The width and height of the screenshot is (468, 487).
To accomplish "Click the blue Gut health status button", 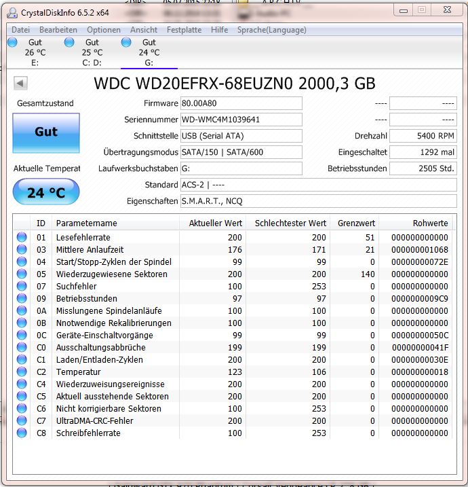I will pyautogui.click(x=46, y=133).
